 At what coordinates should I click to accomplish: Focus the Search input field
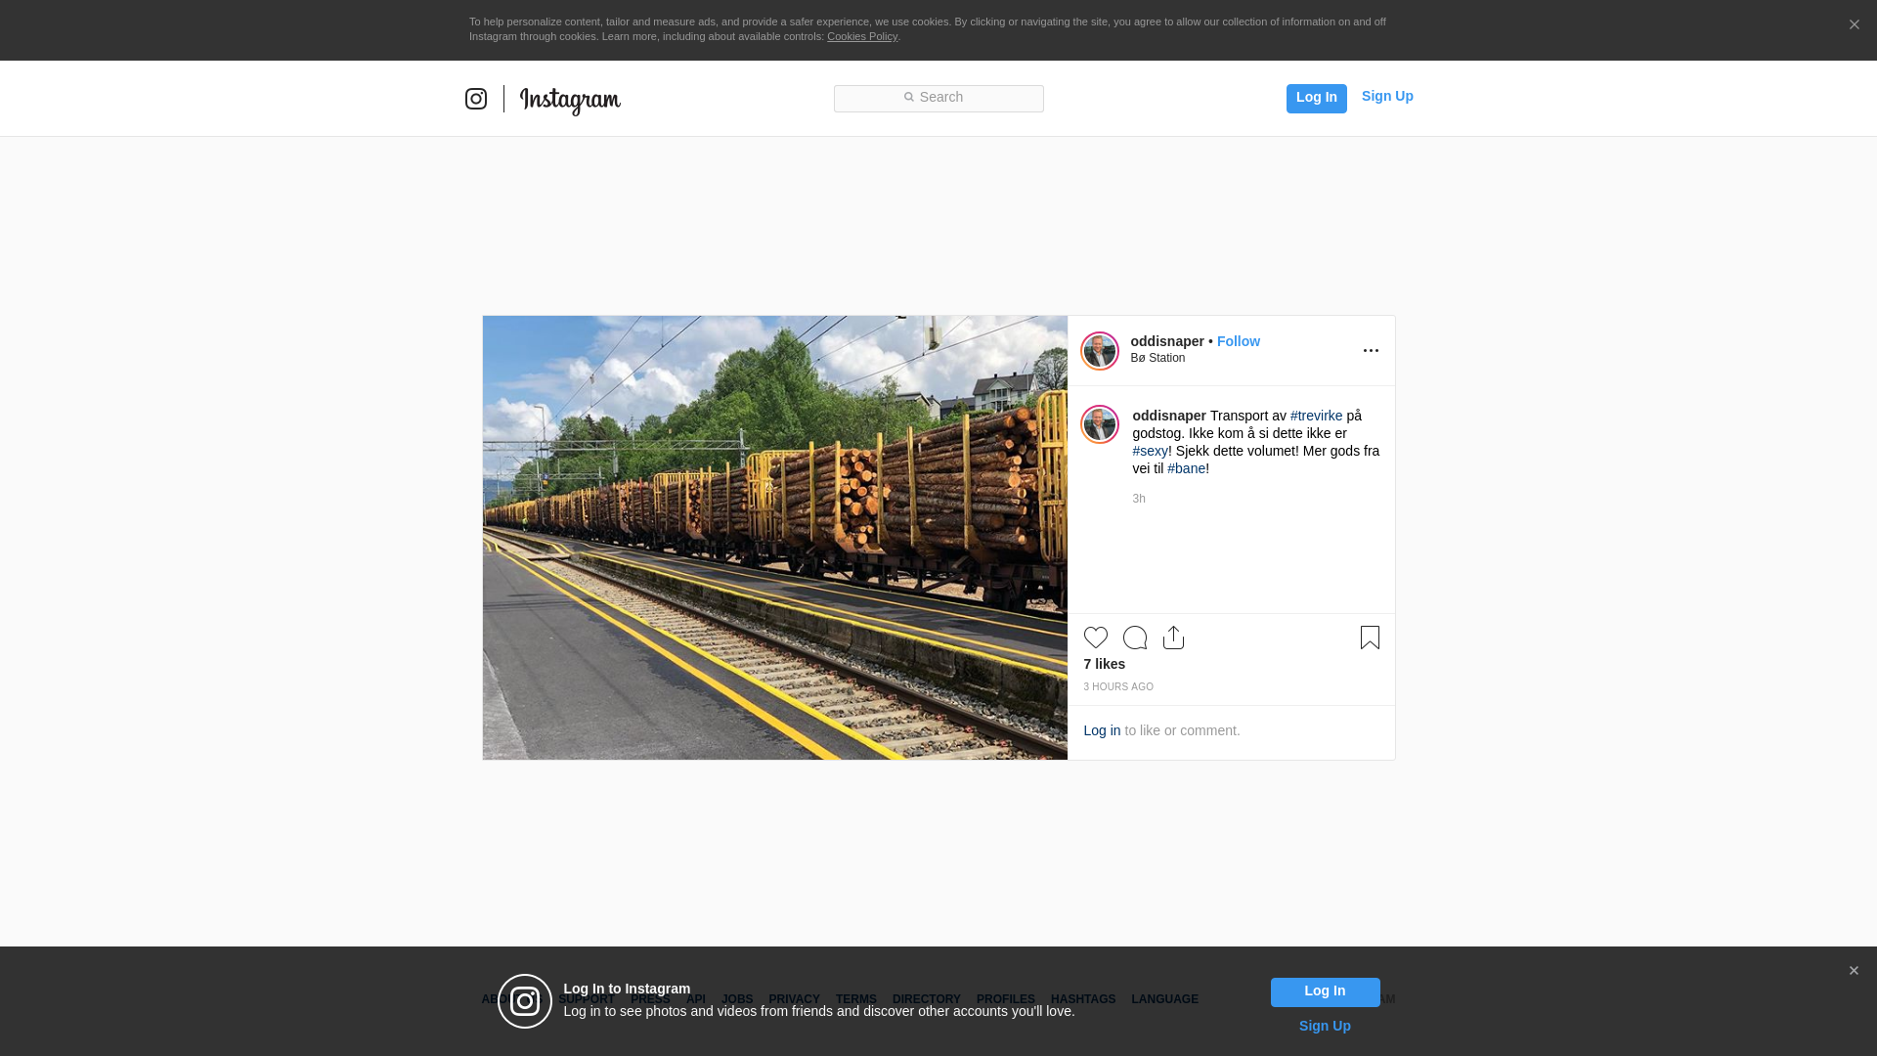tap(938, 99)
